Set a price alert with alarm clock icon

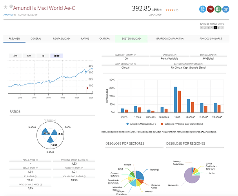point(202,9)
